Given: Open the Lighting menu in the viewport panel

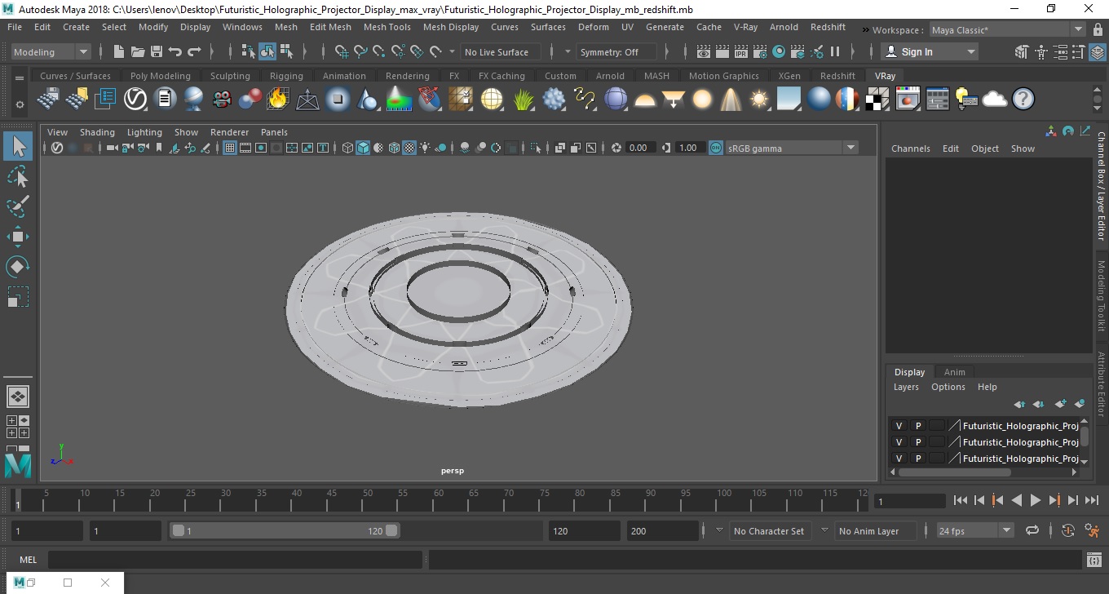Looking at the screenshot, I should tap(144, 132).
